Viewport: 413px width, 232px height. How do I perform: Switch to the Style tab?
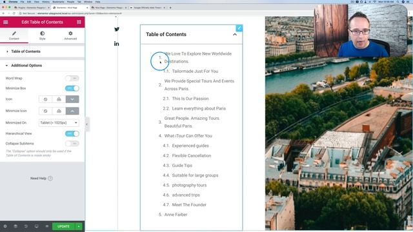42,35
